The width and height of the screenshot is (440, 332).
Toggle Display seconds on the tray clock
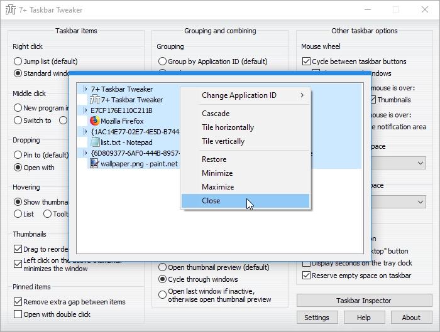(307, 264)
